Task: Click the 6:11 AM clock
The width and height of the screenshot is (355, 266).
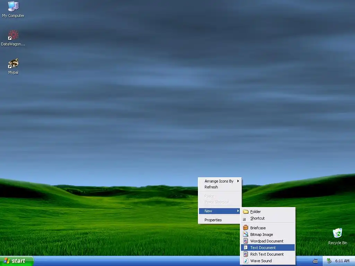Action: pyautogui.click(x=342, y=261)
